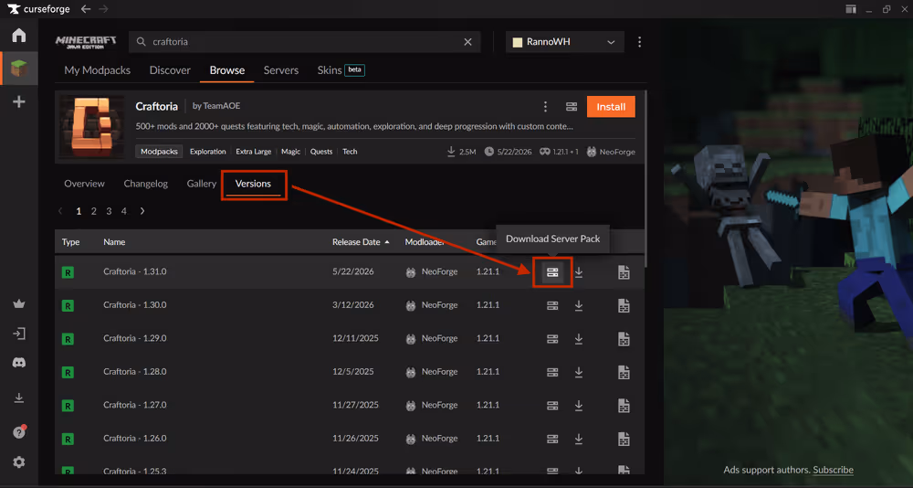Download the Craftoria 1.29.0 file
Screen dimensions: 913x488
tap(579, 339)
